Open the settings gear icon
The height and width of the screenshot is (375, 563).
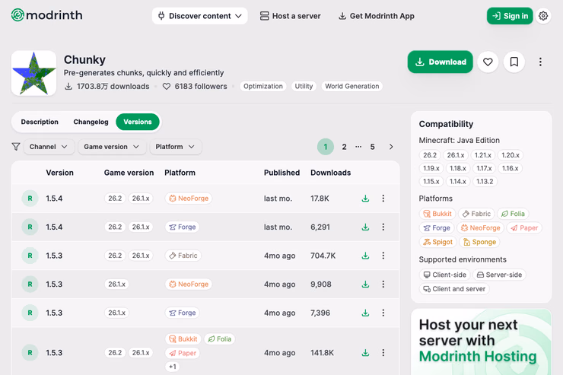(543, 16)
